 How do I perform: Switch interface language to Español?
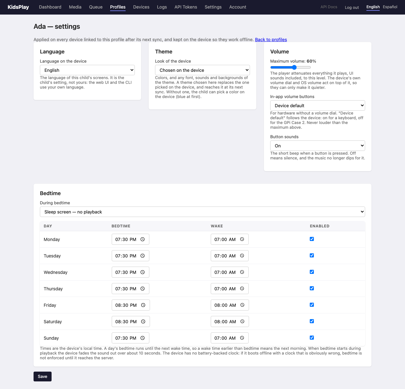click(x=390, y=7)
